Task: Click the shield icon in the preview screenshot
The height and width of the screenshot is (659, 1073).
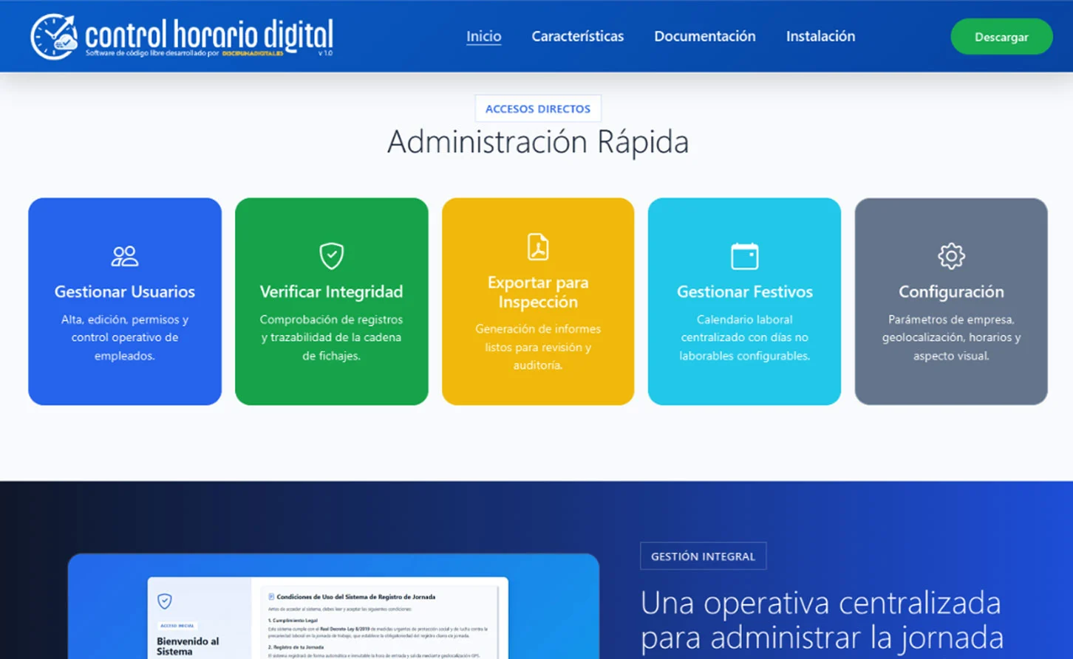Action: (x=165, y=601)
